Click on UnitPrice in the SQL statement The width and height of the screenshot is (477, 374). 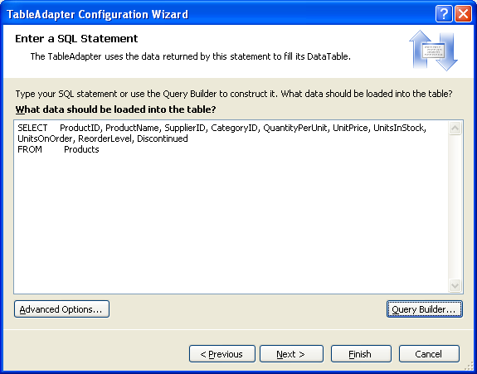point(350,128)
